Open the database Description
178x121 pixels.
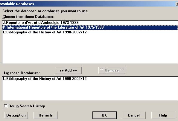point(16,115)
